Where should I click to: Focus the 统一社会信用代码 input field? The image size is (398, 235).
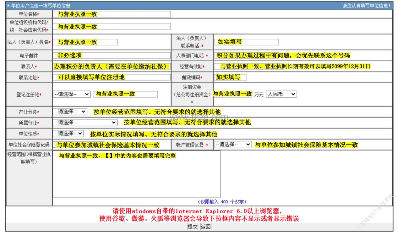[x=112, y=26]
